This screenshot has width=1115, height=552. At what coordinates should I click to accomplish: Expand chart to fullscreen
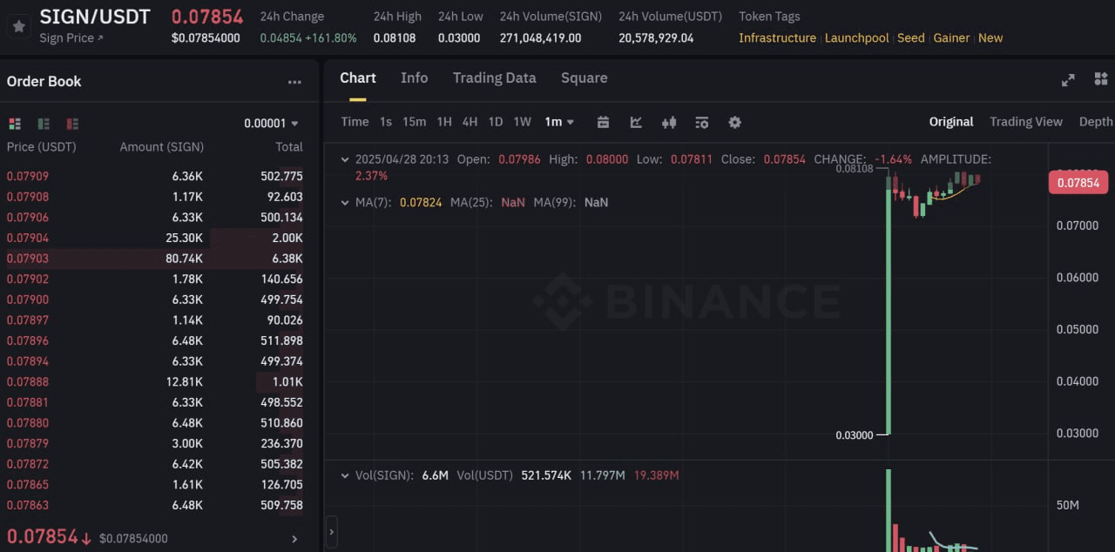(x=1068, y=80)
